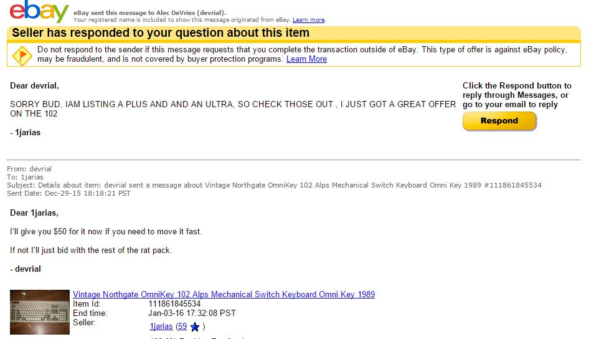Click the 'Dear devrial,' greeting

pos(35,85)
